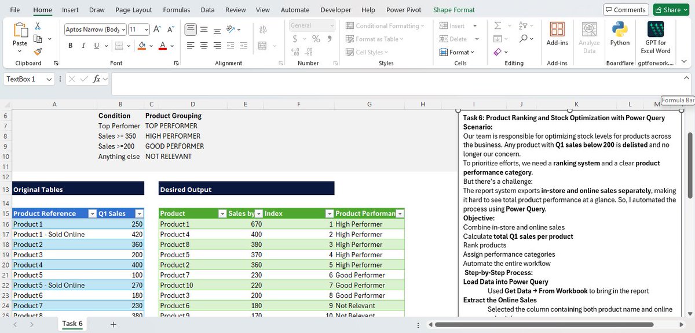Insert function using the fx icon
Viewport: 695px width, 333px height.
coord(97,79)
